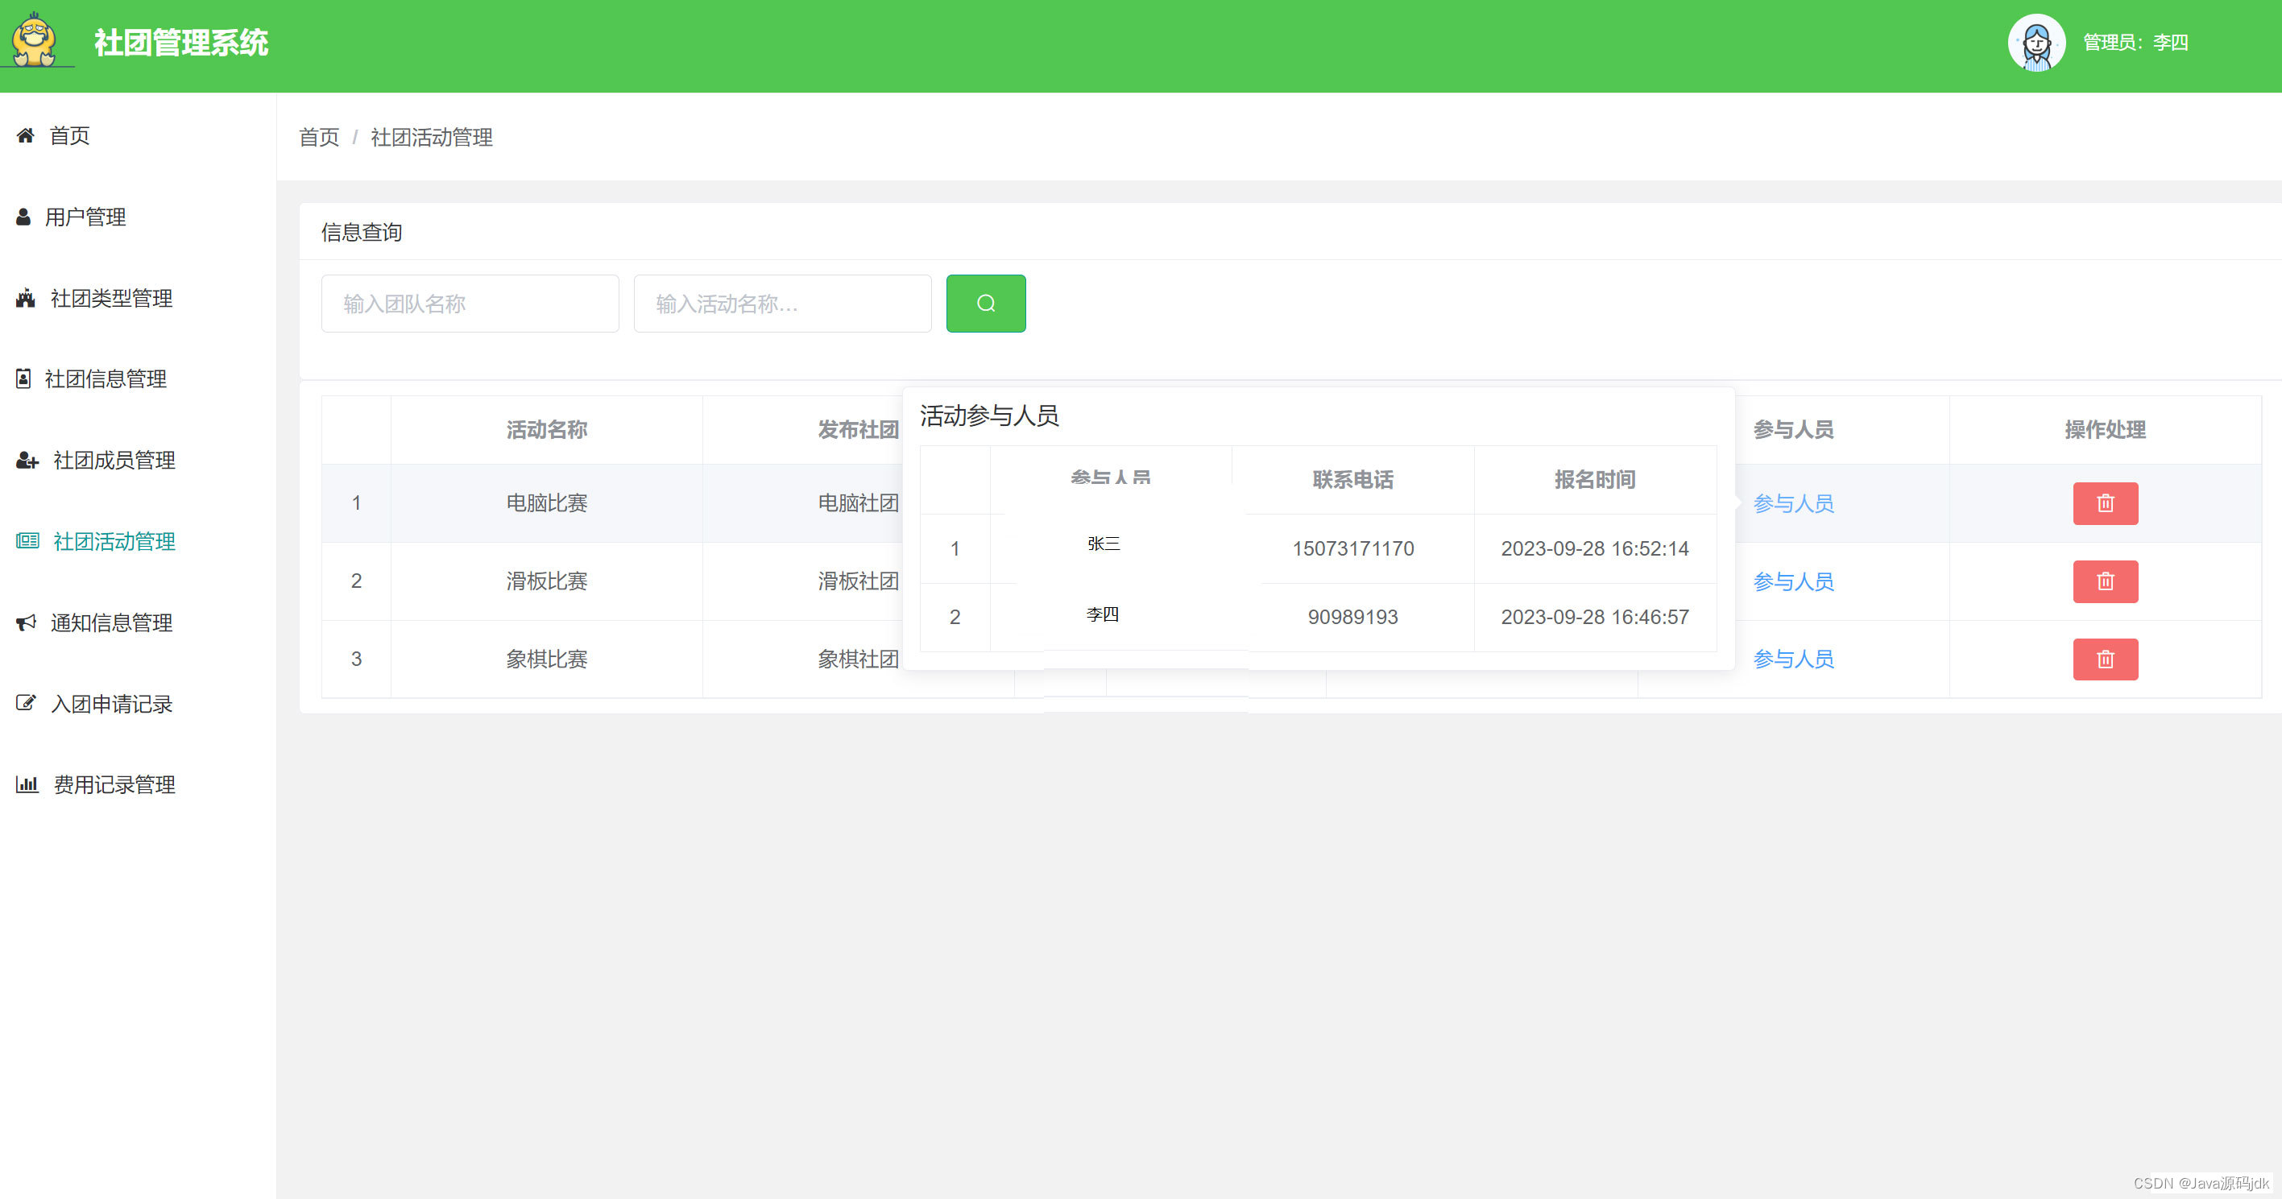The image size is (2282, 1199).
Task: Delete the 电脑比赛 activity row
Action: (2105, 503)
